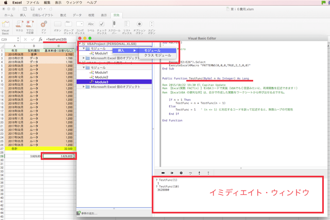Open the 挿入 submenu in context menu

(126, 50)
